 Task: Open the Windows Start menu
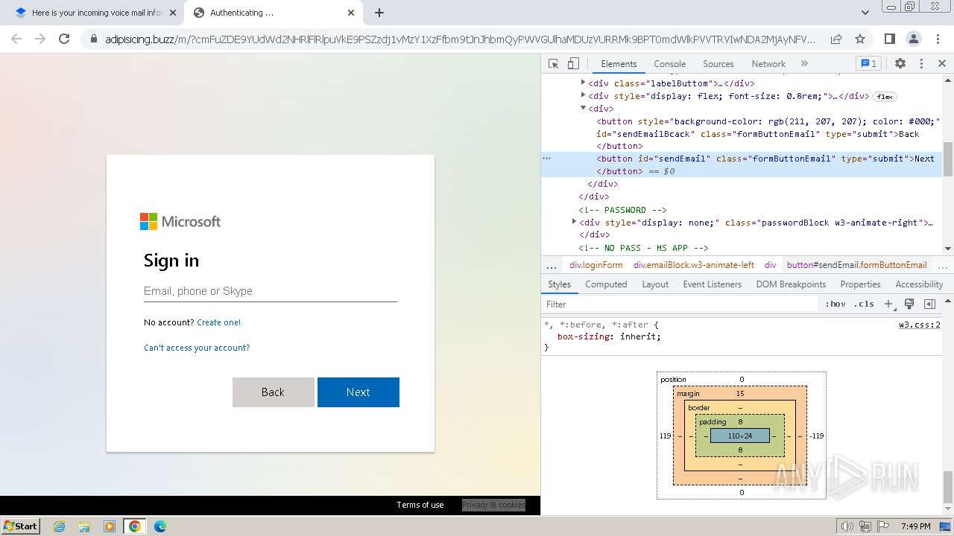point(20,526)
